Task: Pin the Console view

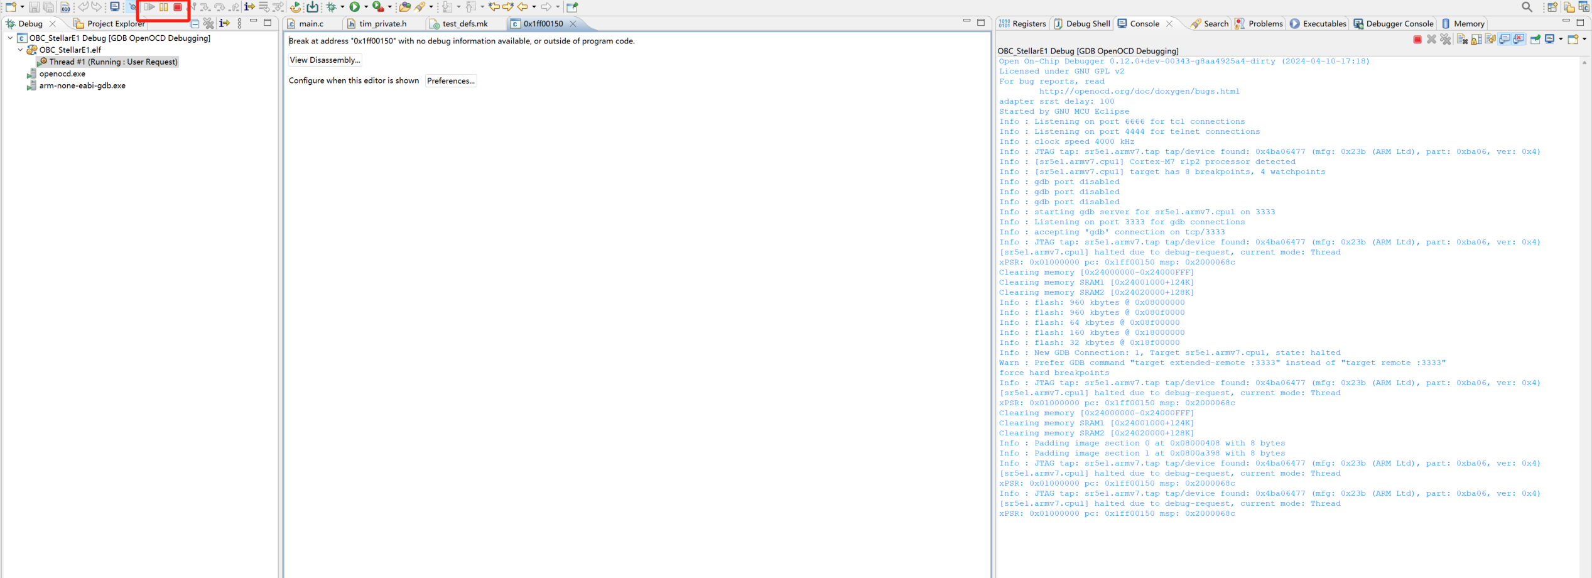Action: tap(1535, 39)
